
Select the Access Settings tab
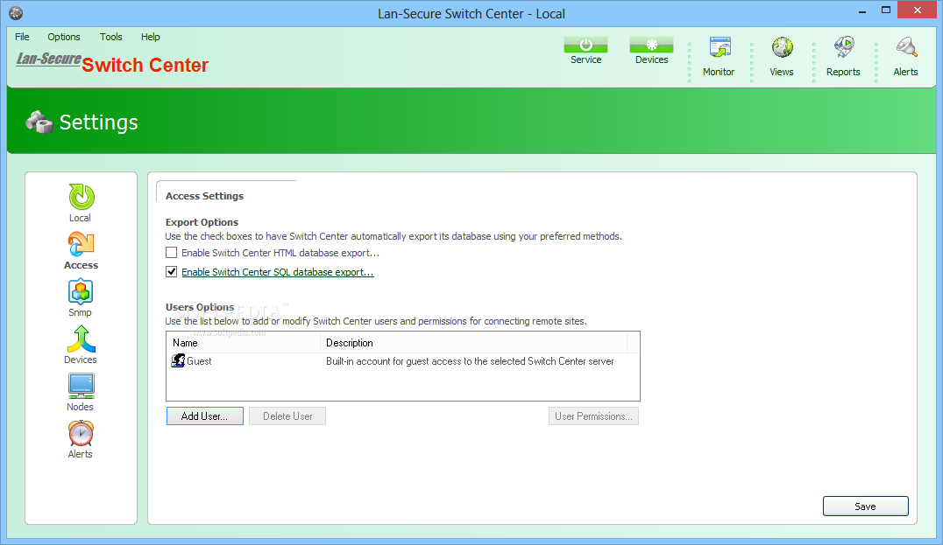[x=204, y=196]
